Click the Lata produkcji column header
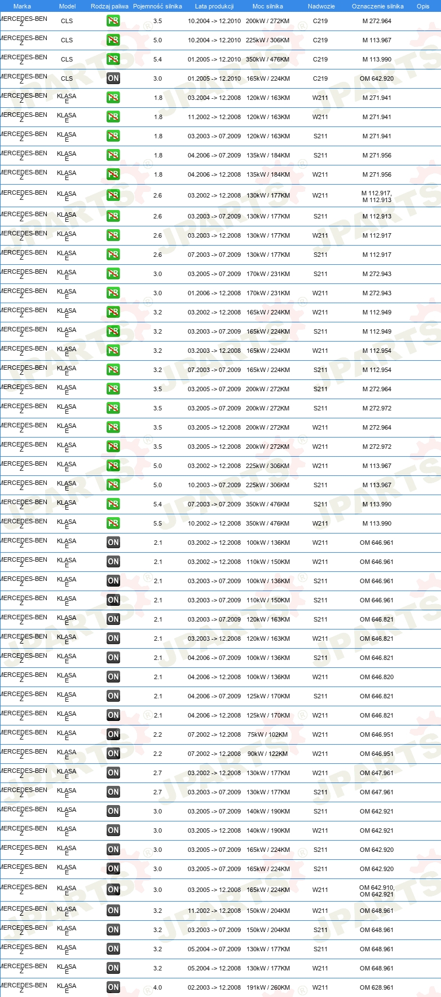This screenshot has height=997, width=441. click(214, 6)
